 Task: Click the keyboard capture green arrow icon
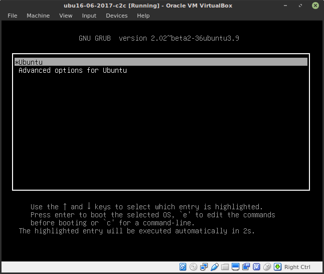tap(277, 267)
